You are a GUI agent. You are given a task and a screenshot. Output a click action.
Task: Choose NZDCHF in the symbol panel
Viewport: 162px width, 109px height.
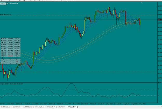click(x=10, y=52)
